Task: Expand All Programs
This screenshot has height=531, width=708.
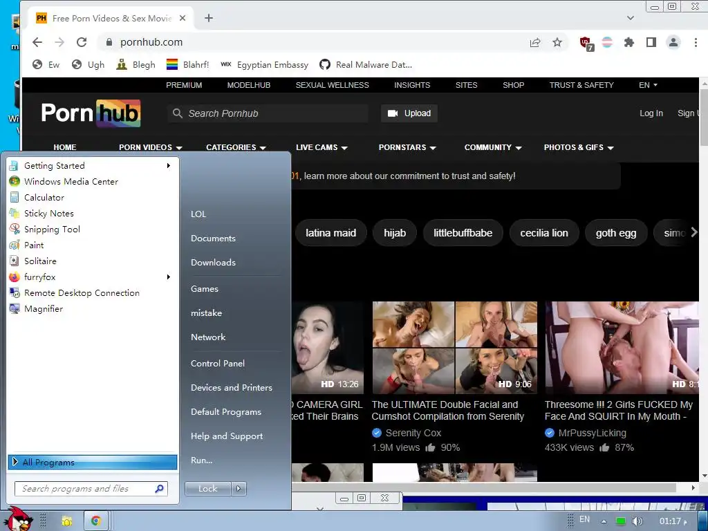Action: click(x=93, y=462)
